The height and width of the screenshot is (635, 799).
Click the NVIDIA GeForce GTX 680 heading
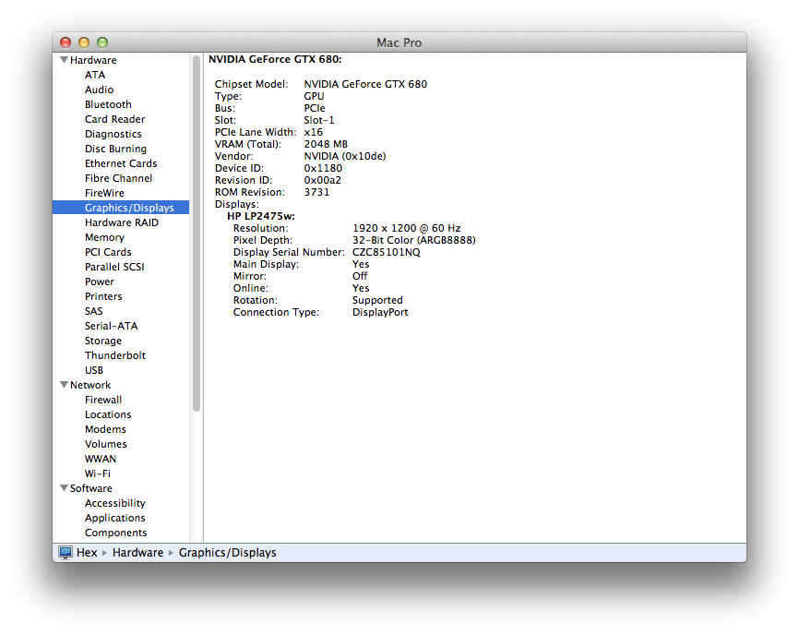click(x=275, y=60)
